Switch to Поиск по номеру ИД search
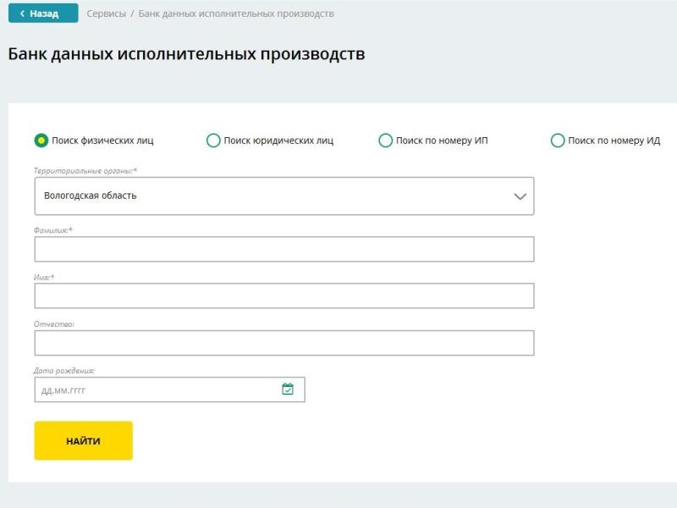Image resolution: width=677 pixels, height=508 pixels. (x=558, y=141)
